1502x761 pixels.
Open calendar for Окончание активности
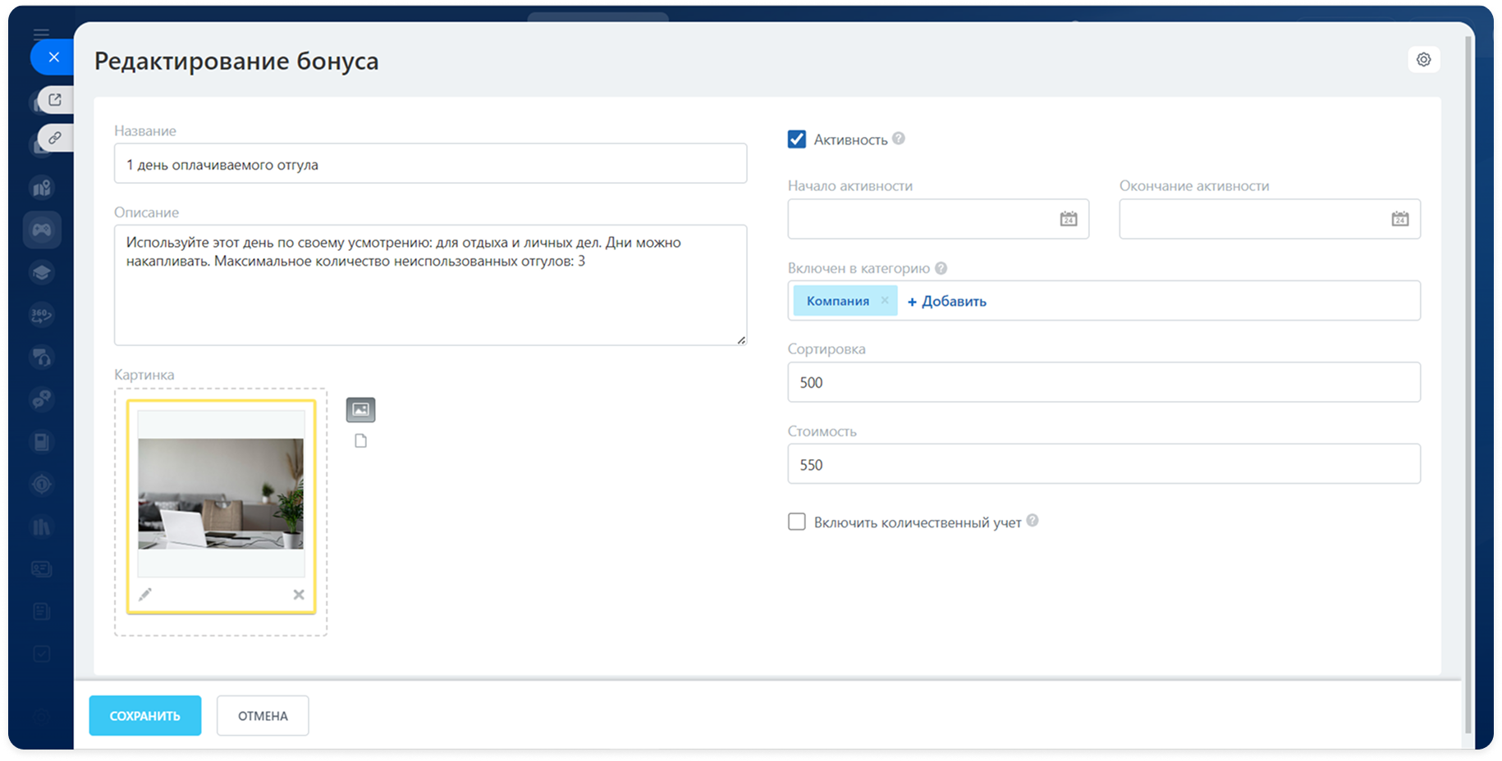coord(1399,219)
